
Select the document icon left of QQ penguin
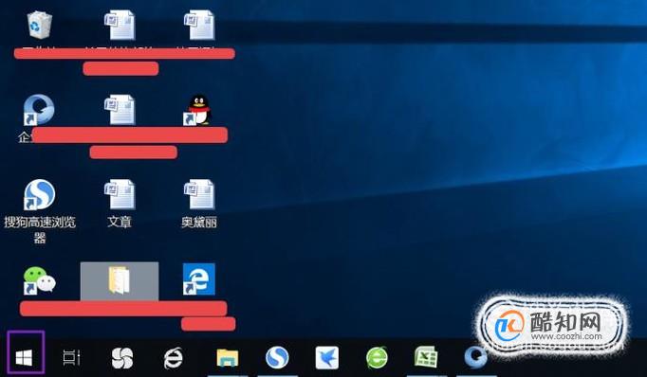click(x=120, y=110)
